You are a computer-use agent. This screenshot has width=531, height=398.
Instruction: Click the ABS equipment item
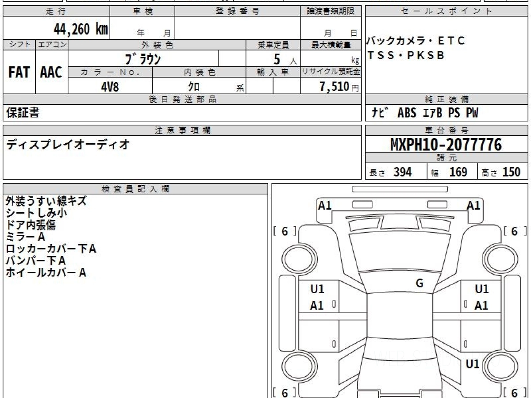[x=407, y=113]
